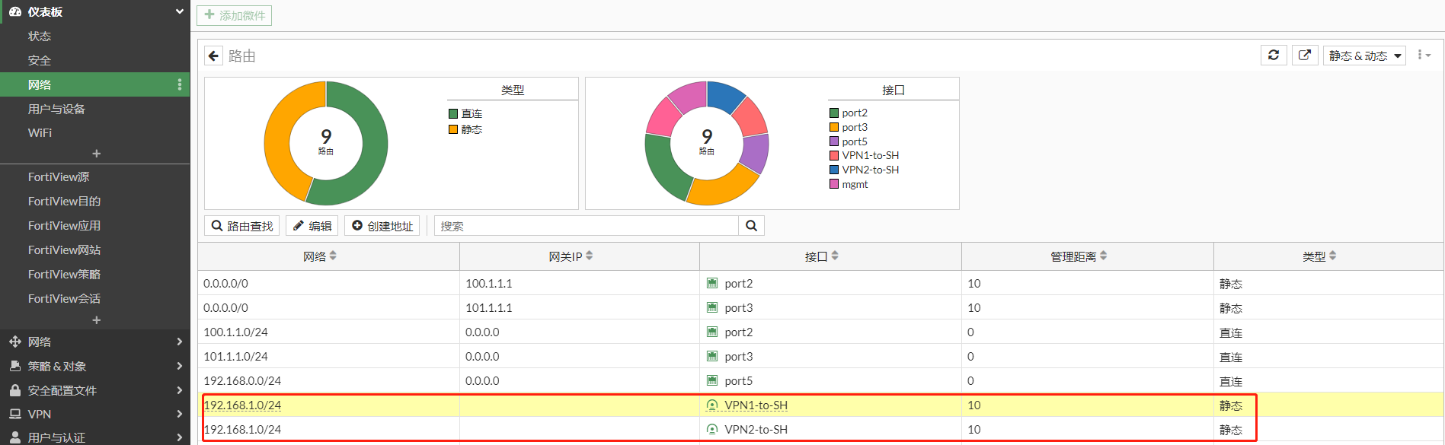Open the widget in a new window

1305,56
